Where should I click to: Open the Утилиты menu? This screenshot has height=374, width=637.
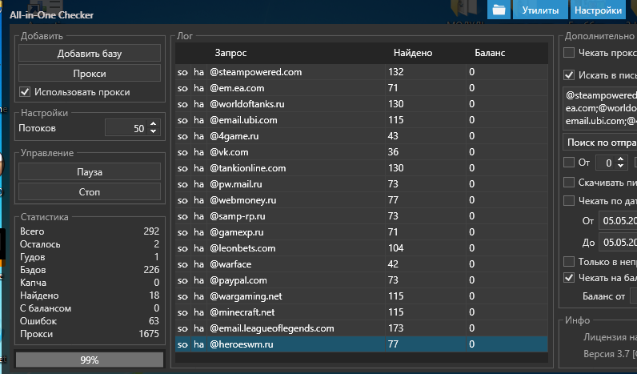pos(540,10)
